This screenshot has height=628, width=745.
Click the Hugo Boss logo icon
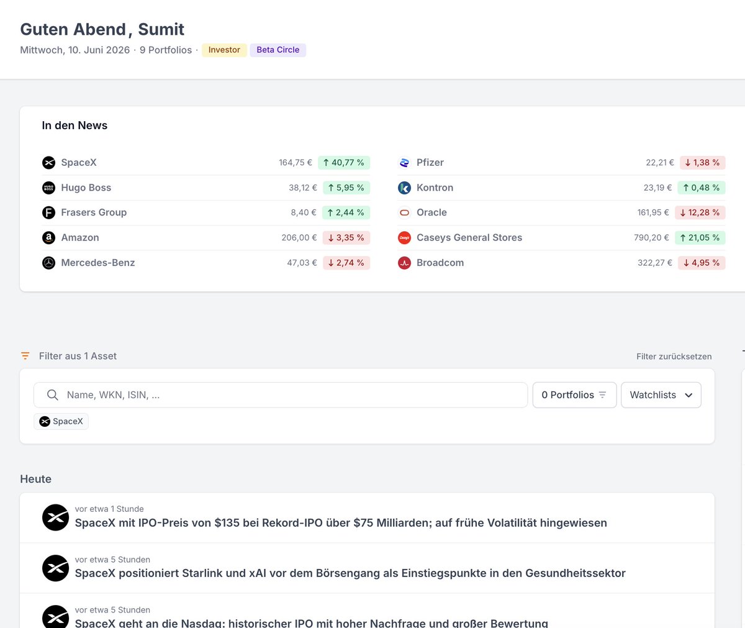48,188
